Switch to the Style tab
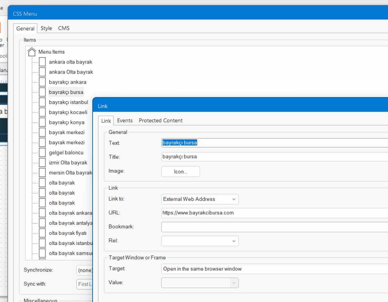This screenshot has width=388, height=302. (46, 28)
